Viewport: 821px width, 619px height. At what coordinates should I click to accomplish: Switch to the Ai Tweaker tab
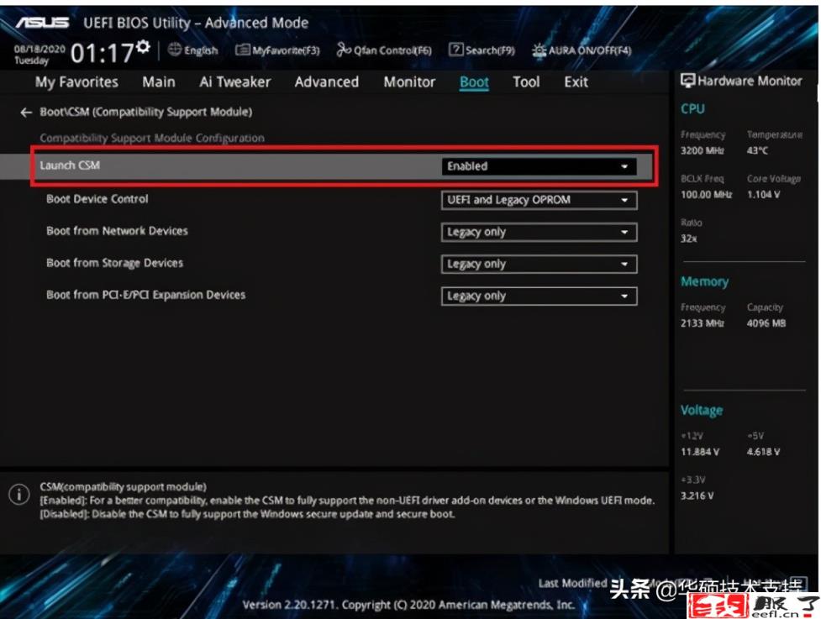coord(235,82)
